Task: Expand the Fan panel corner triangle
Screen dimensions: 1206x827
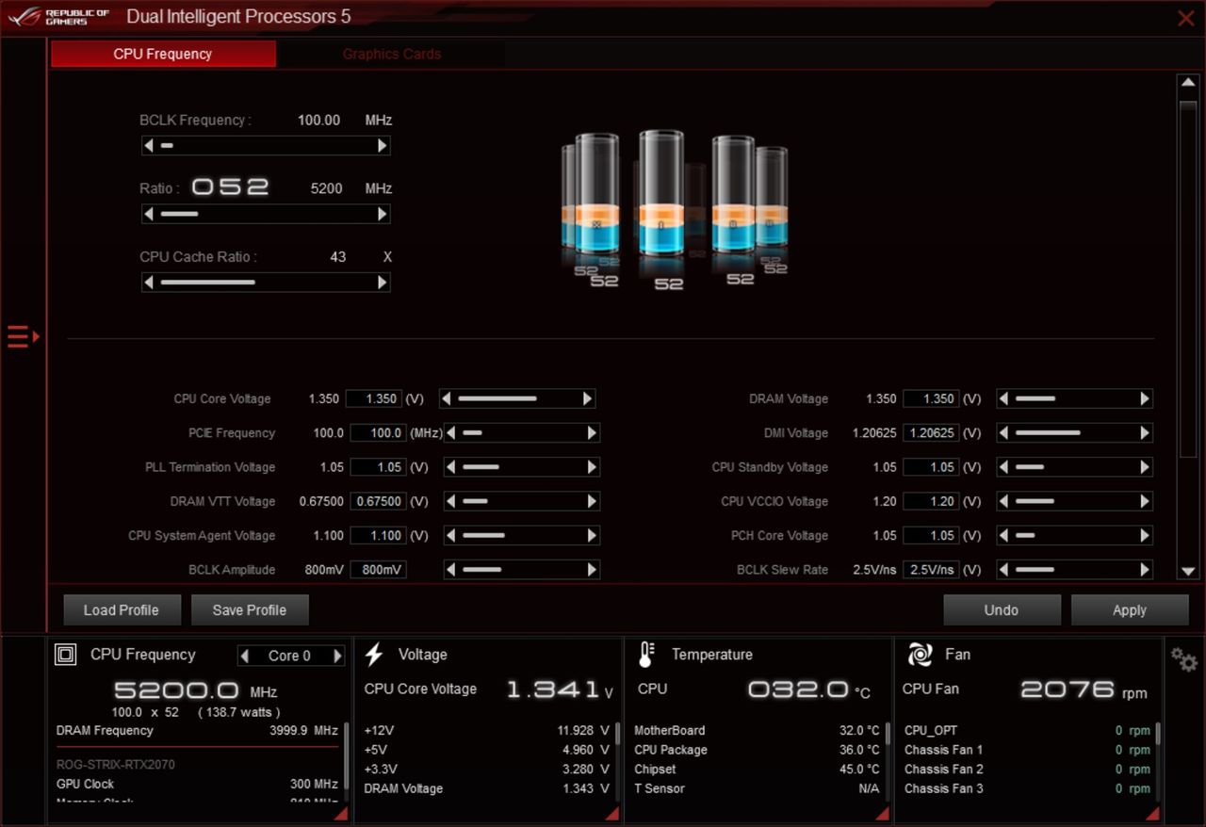Action: 1151,813
